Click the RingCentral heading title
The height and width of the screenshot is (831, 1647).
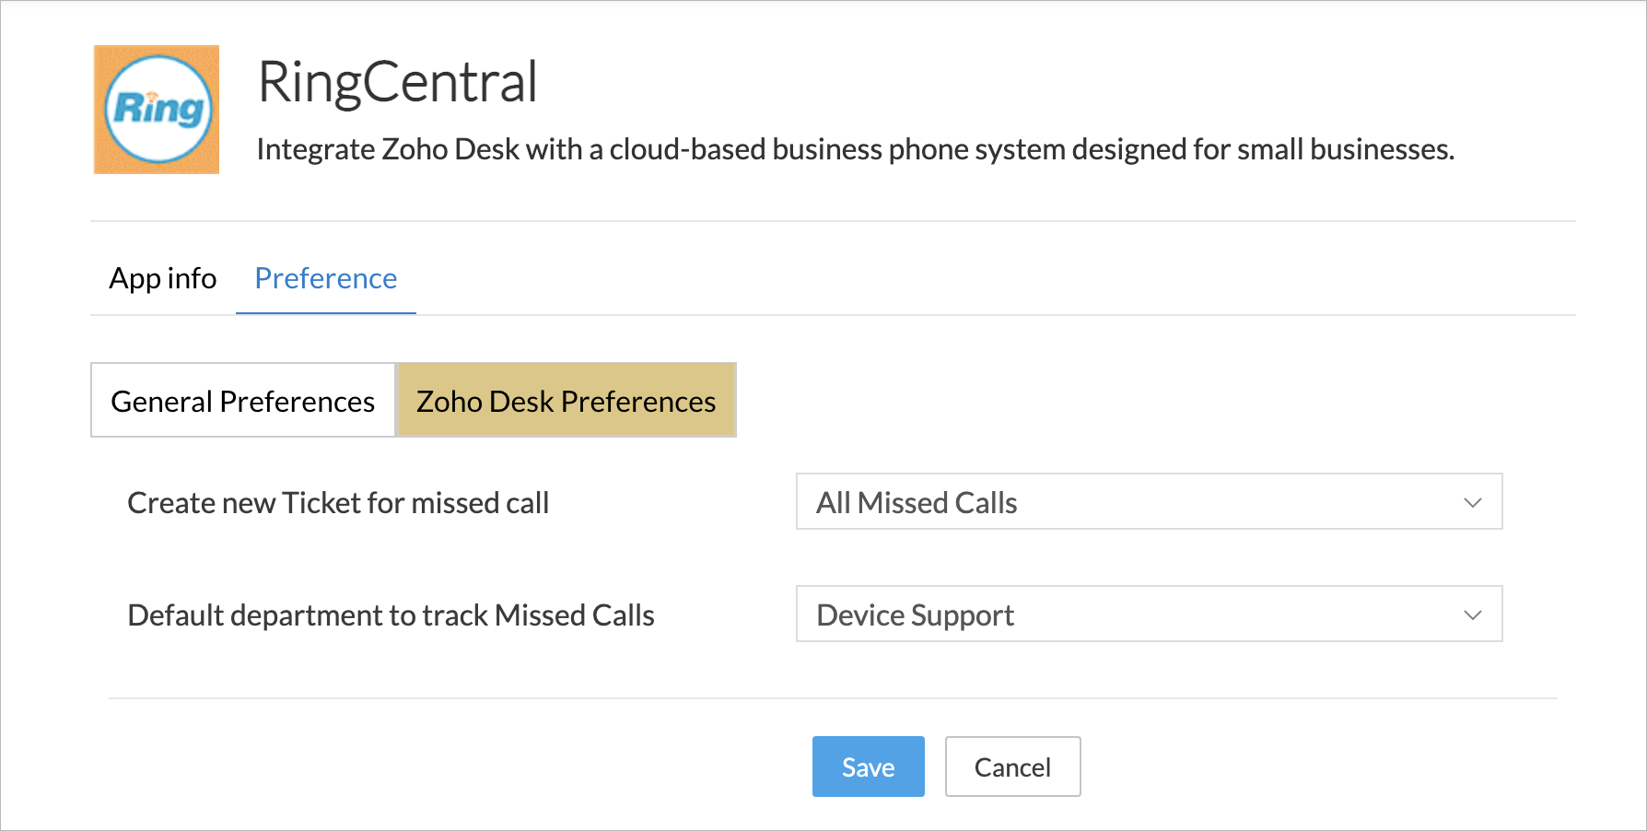[397, 82]
